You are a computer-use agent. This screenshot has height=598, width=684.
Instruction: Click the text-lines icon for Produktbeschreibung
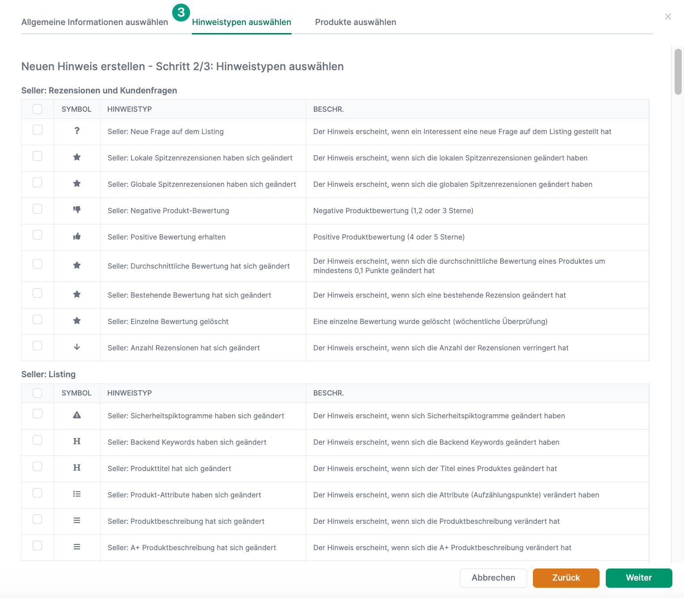[x=76, y=520]
